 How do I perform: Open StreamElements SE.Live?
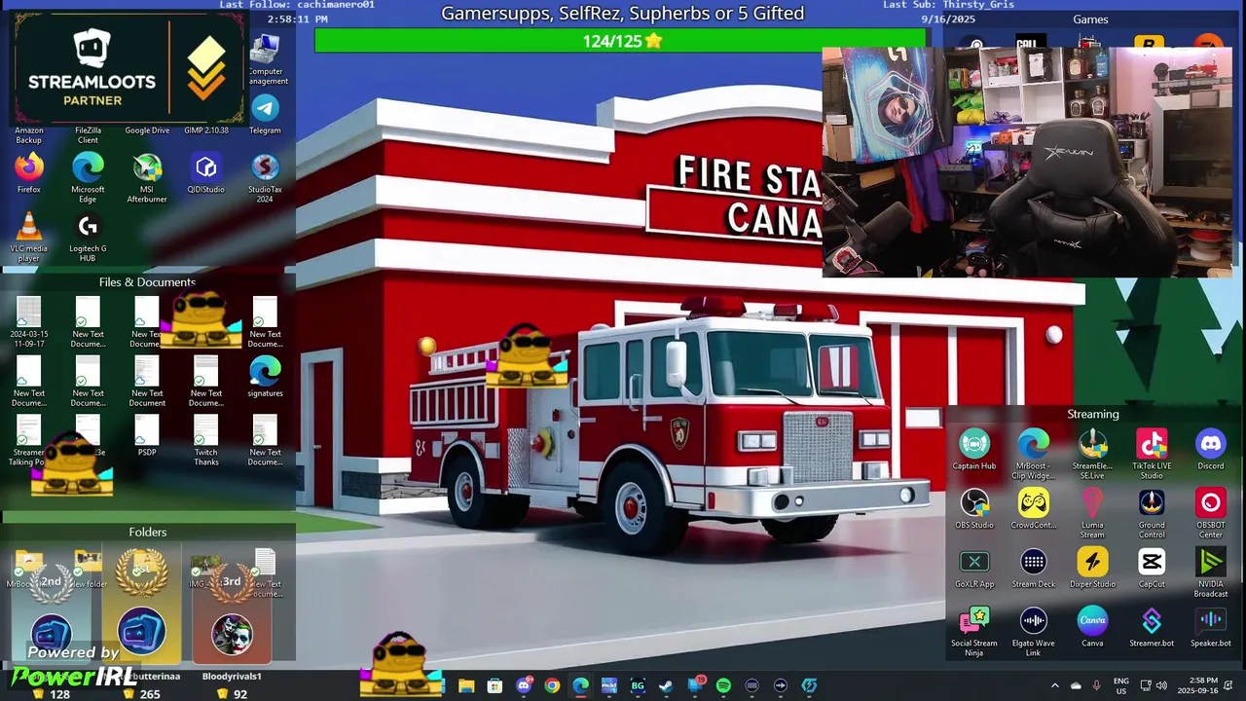pyautogui.click(x=1092, y=454)
